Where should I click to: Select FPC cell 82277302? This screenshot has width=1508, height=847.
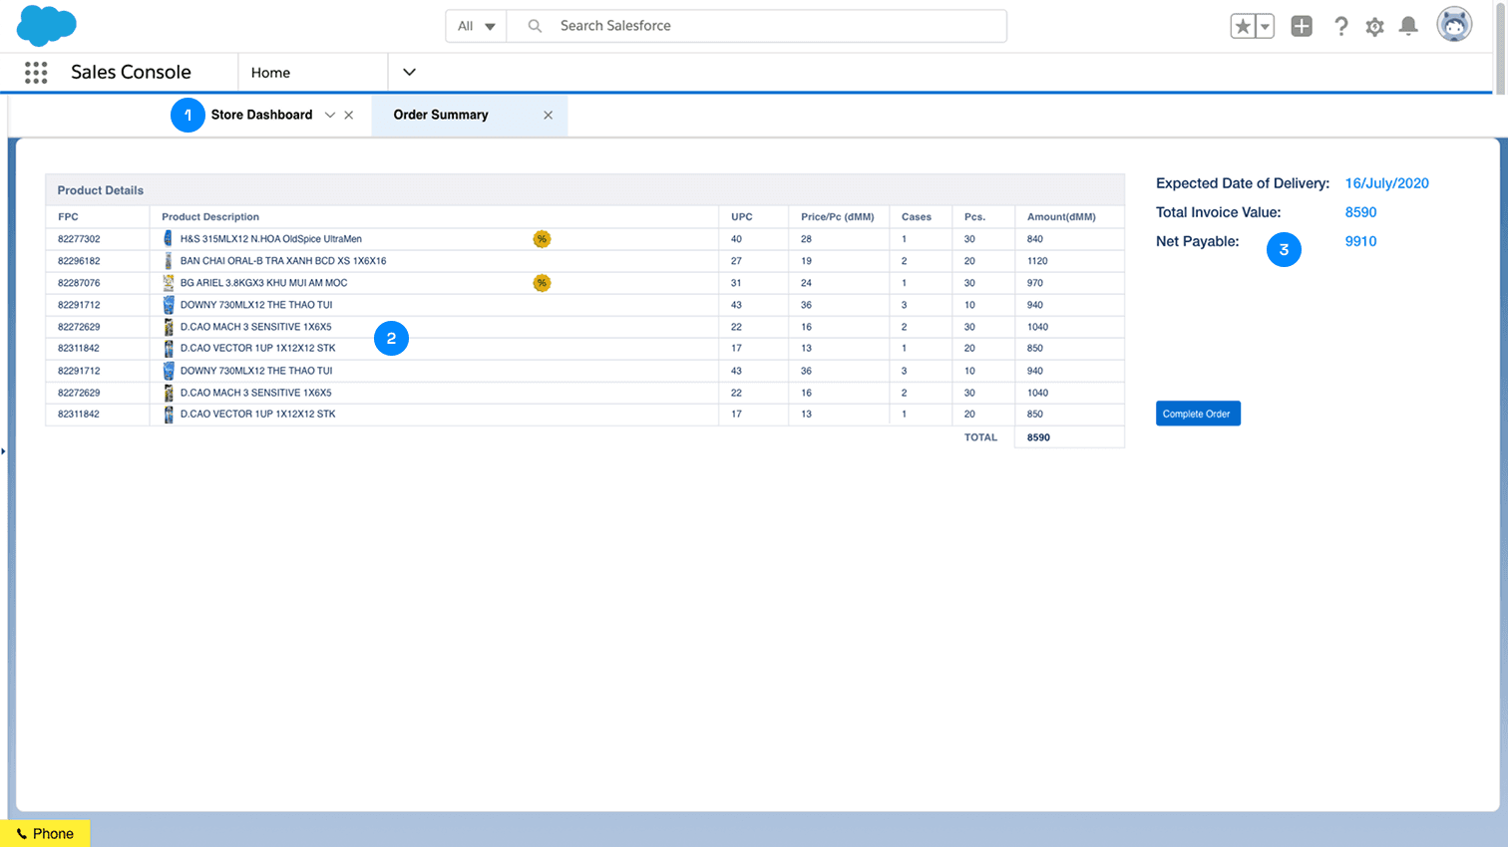pyautogui.click(x=79, y=239)
